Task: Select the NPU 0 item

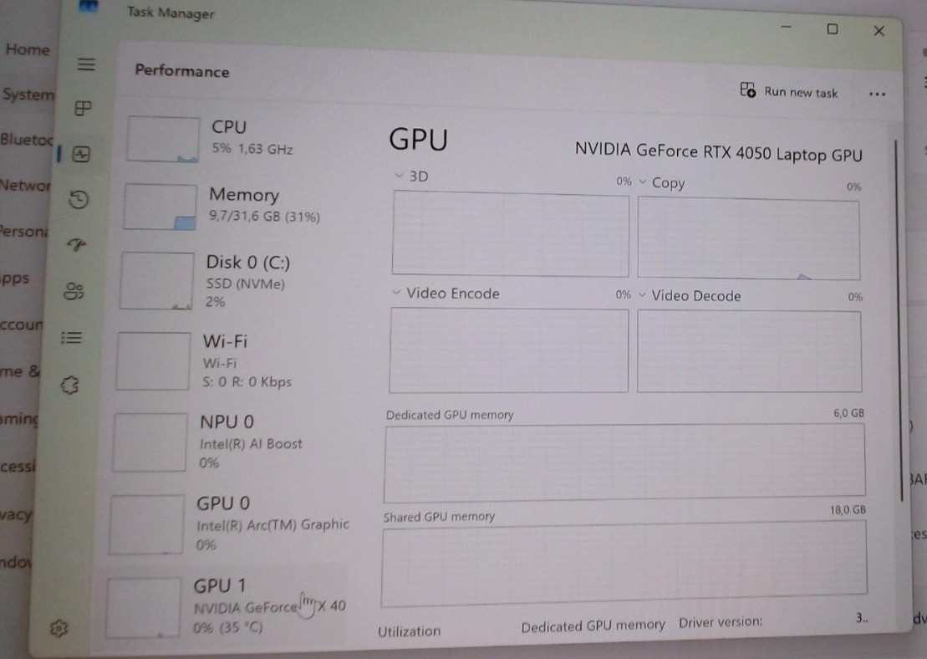Action: point(227,442)
